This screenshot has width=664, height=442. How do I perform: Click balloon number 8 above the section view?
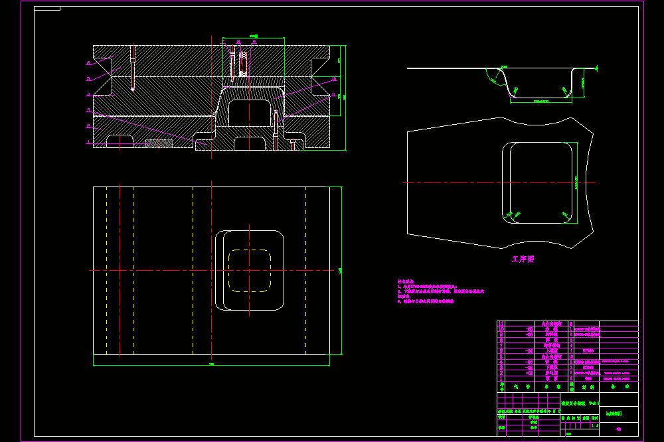point(238,42)
